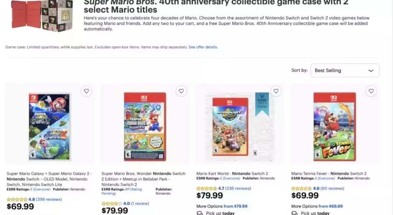Open Mario Kart World product title
393x215 pixels.
point(232,173)
